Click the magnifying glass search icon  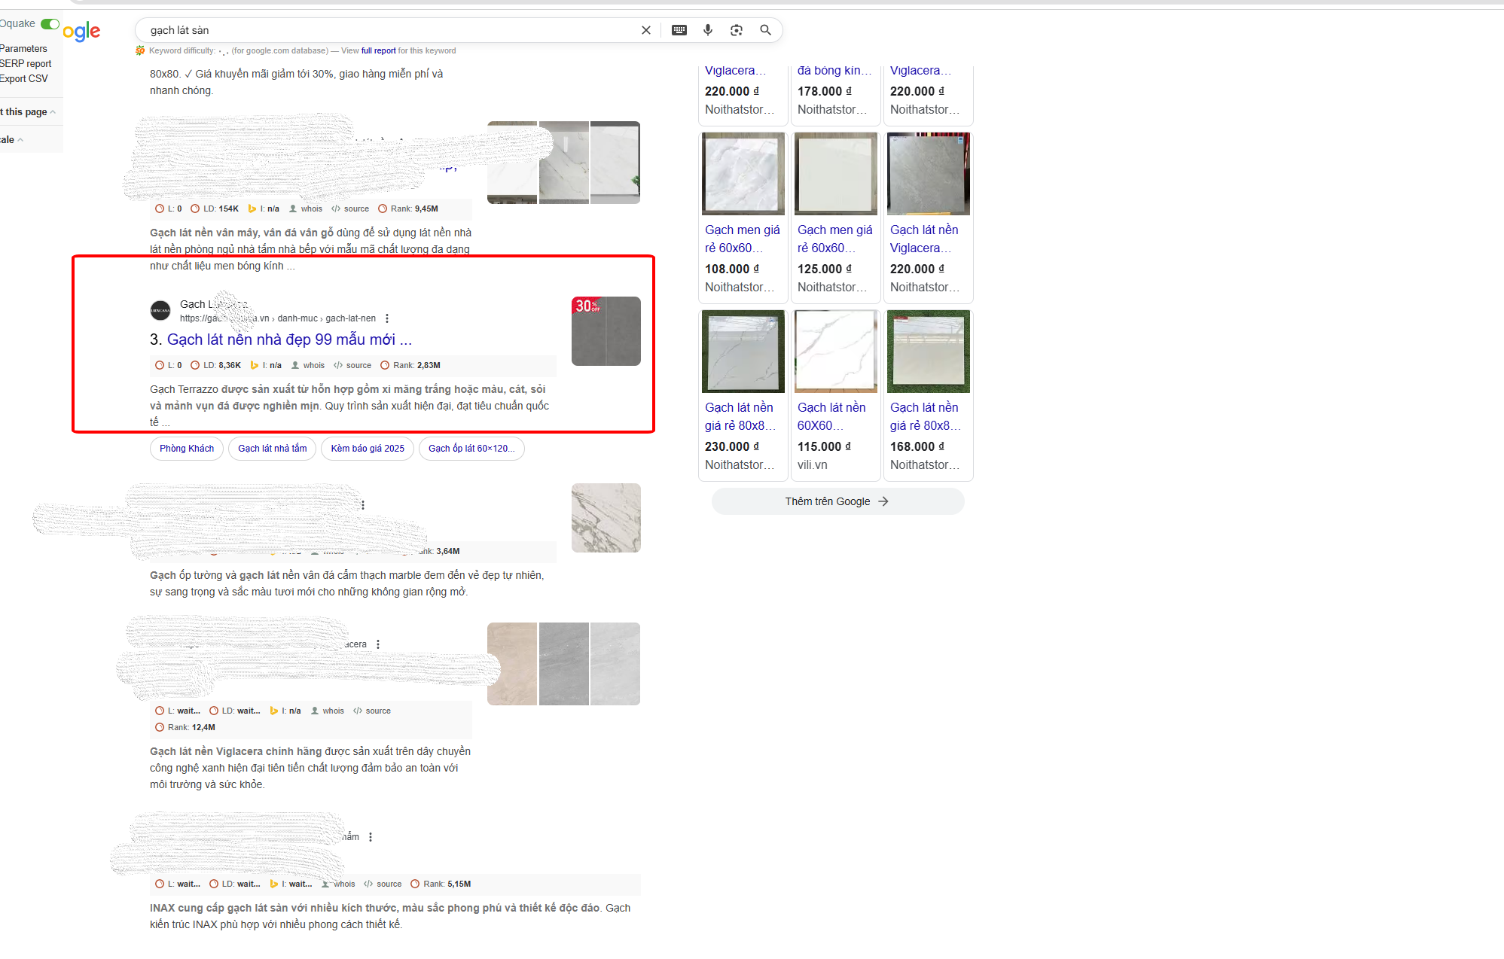pyautogui.click(x=765, y=30)
